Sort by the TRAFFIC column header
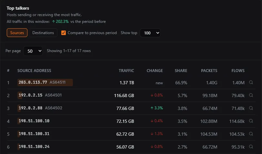This screenshot has width=262, height=154. 126,71
